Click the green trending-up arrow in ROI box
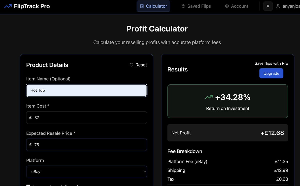Image resolution: width=300 pixels, height=186 pixels. coord(209,97)
